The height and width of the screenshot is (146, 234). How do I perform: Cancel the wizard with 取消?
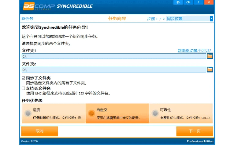point(39,131)
